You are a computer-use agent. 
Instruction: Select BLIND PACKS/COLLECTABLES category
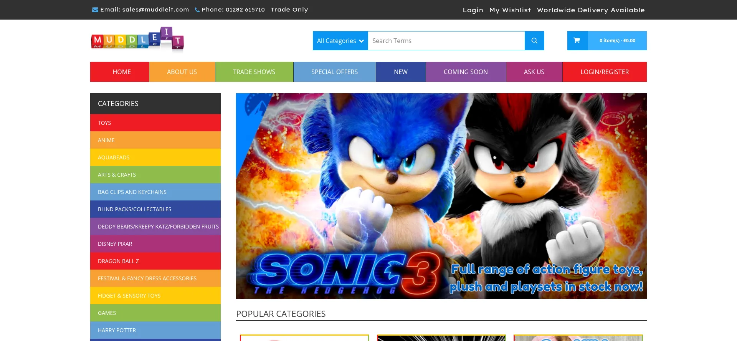click(x=155, y=209)
